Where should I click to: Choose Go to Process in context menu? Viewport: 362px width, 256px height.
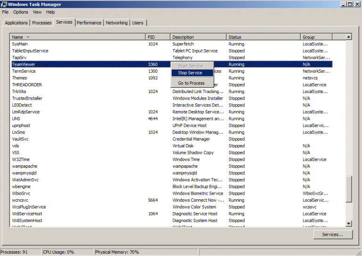(x=192, y=83)
